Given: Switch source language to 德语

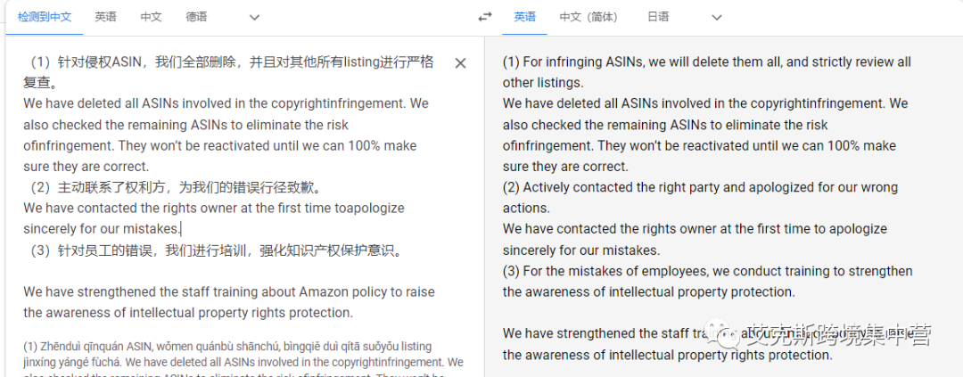Looking at the screenshot, I should pos(197,17).
